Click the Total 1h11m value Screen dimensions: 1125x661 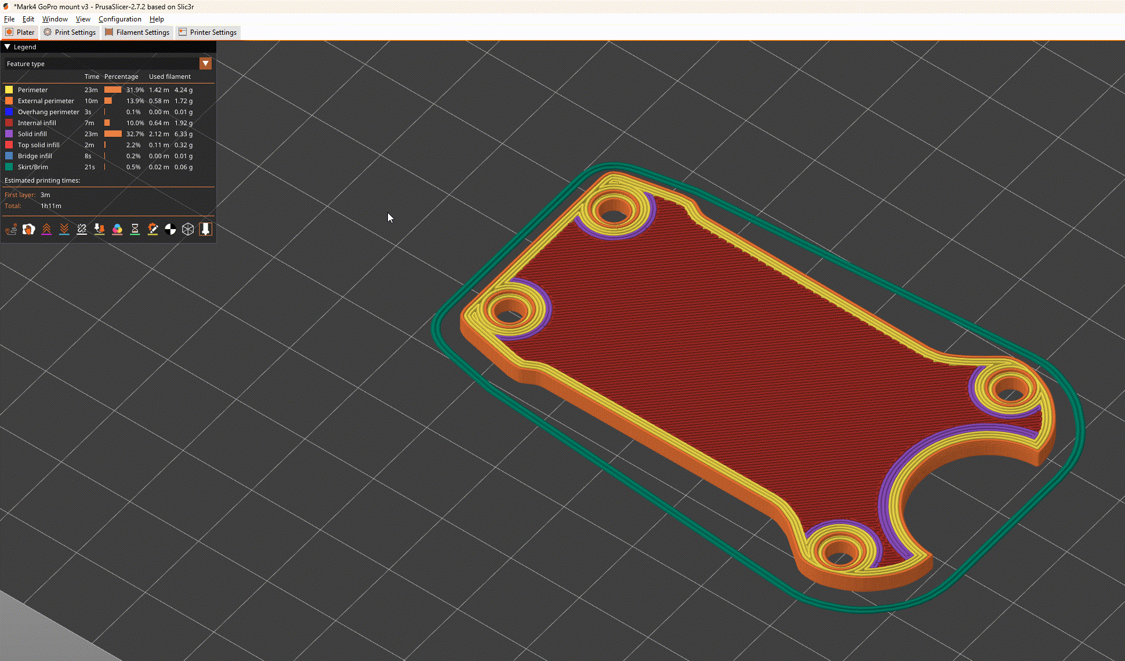(51, 206)
